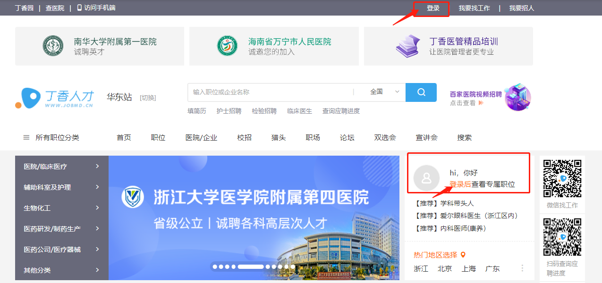Expand the 医药公司/医疗器械 category arrow

97,249
